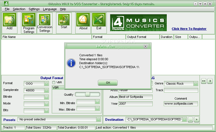Click the Add files toolbar icon
The image size is (216, 132).
[10, 20]
